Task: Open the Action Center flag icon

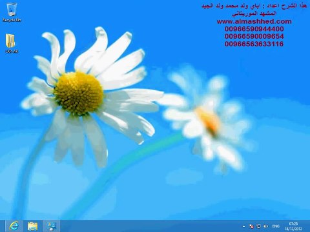Action: click(x=251, y=226)
